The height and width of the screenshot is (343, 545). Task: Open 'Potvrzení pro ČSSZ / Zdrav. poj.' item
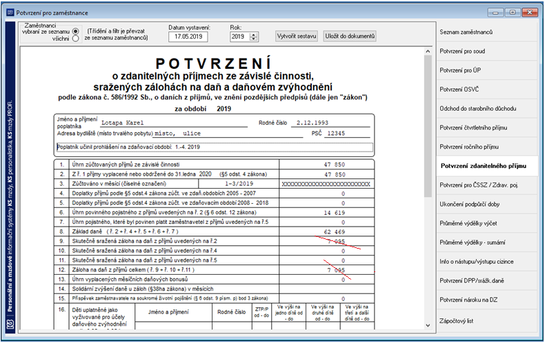click(x=487, y=185)
